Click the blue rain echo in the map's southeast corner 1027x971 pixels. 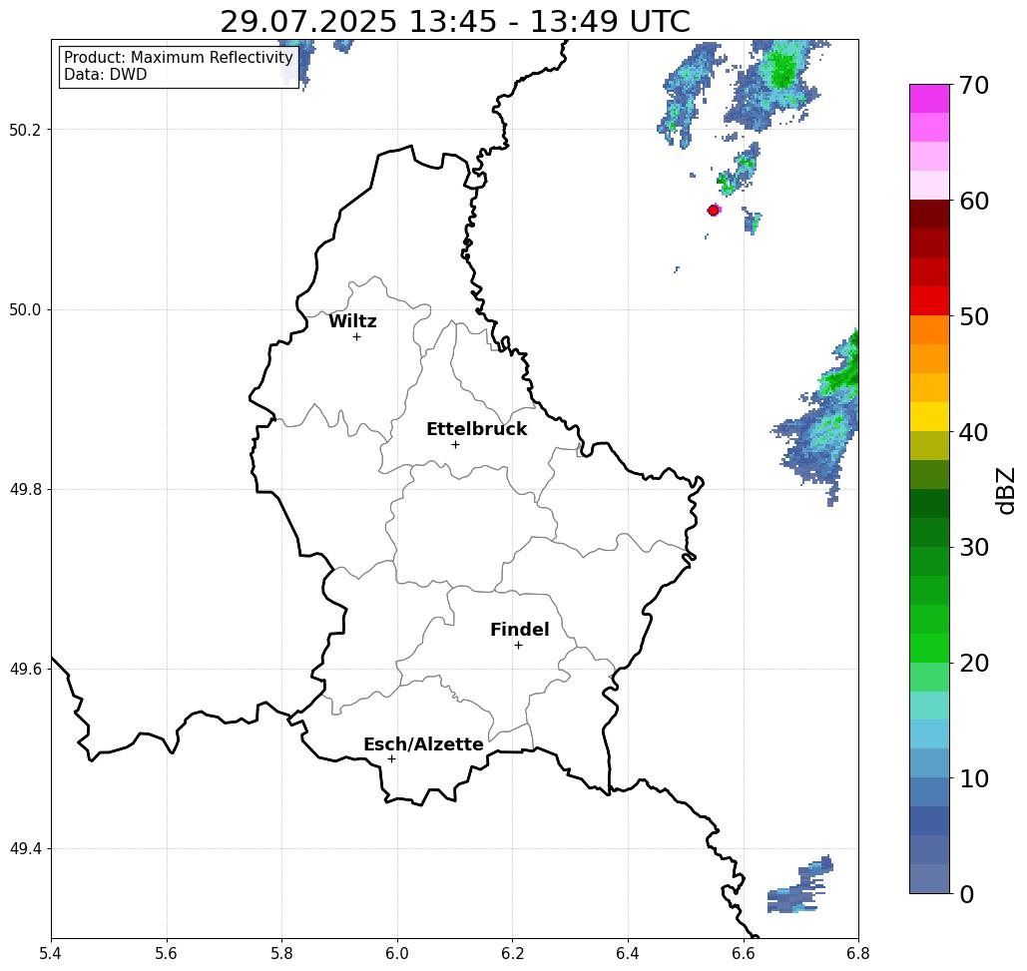[x=800, y=885]
